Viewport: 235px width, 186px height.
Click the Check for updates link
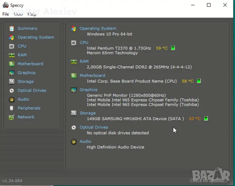[x=209, y=181]
